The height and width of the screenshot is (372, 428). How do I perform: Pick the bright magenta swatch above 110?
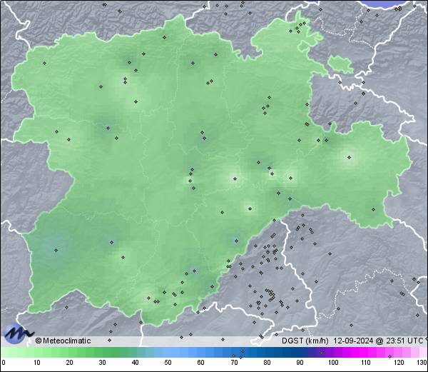pos(365,352)
